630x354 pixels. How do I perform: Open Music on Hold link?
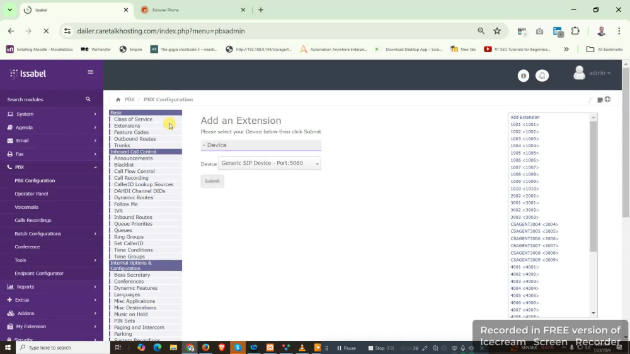click(x=130, y=314)
